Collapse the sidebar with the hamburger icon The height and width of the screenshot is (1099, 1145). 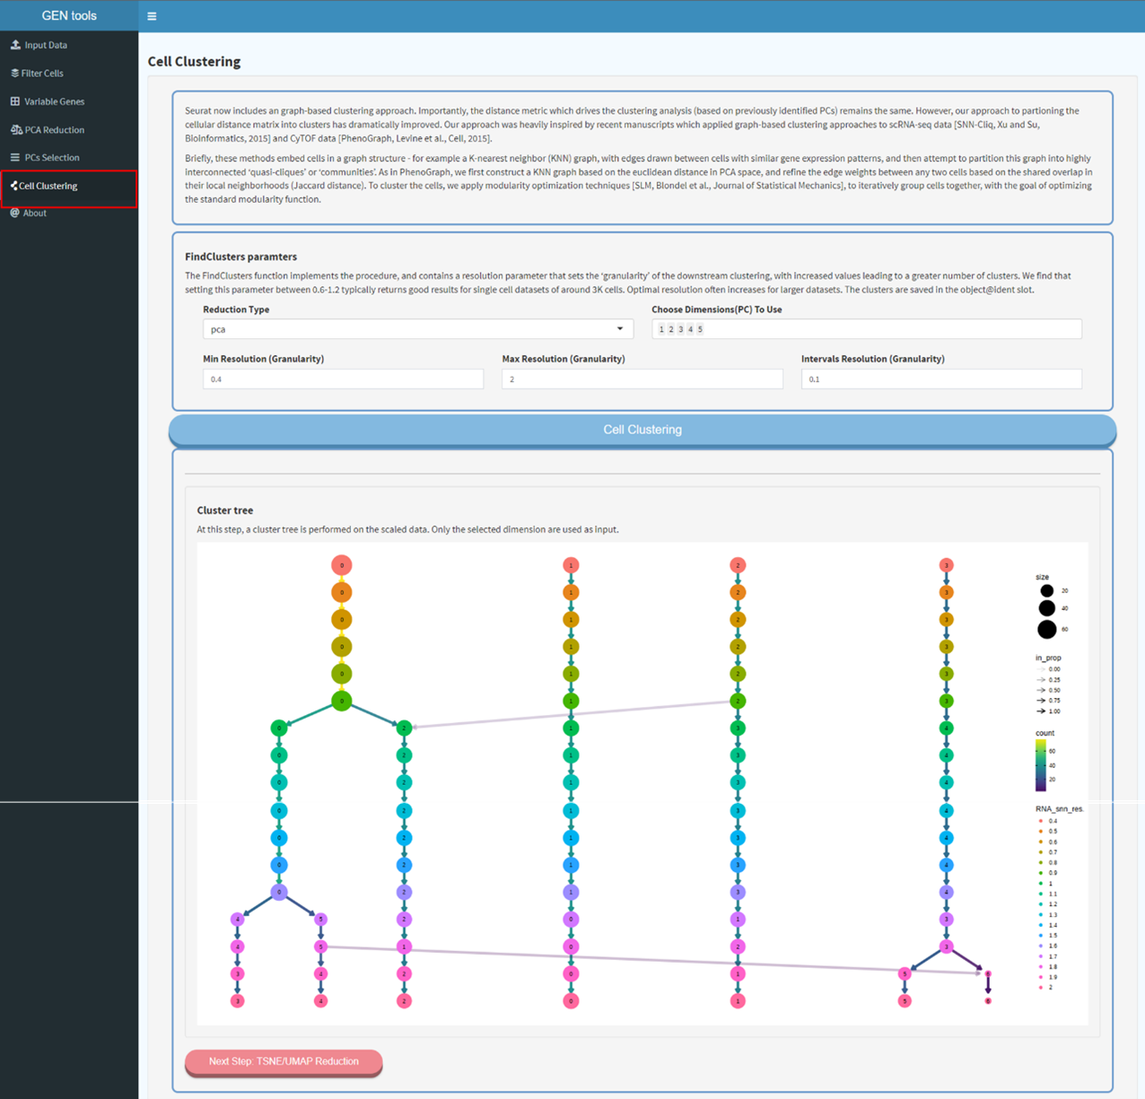click(152, 15)
